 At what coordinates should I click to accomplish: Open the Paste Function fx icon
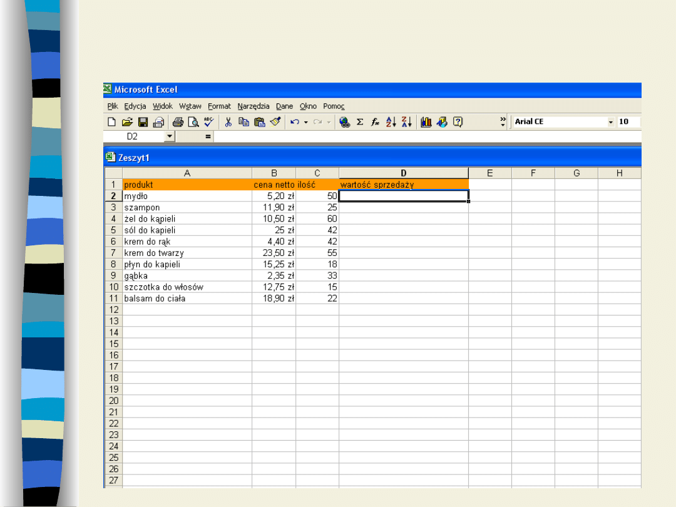pyautogui.click(x=375, y=122)
